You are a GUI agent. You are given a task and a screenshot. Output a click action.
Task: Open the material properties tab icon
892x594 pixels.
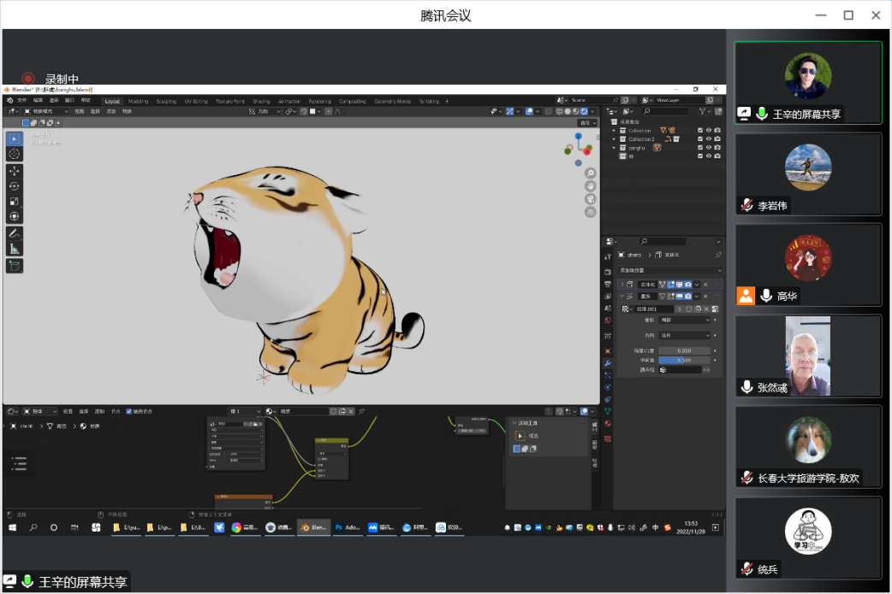tap(608, 424)
